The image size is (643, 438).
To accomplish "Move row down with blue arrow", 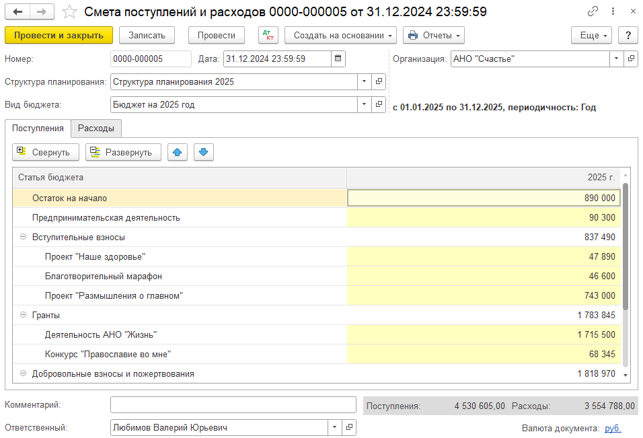I will point(204,152).
